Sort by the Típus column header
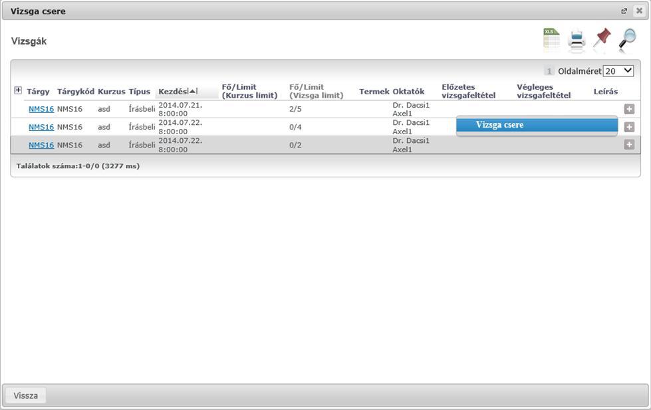The image size is (651, 410). 140,92
